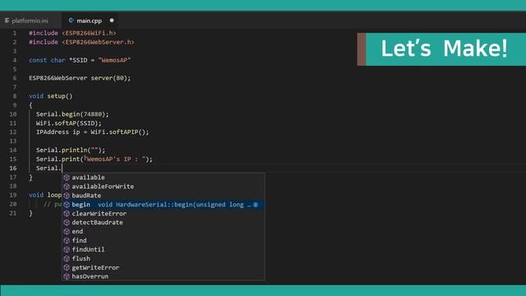Click line number 16 in the gutter
Viewport: 526px width, 296px height.
tap(13, 168)
